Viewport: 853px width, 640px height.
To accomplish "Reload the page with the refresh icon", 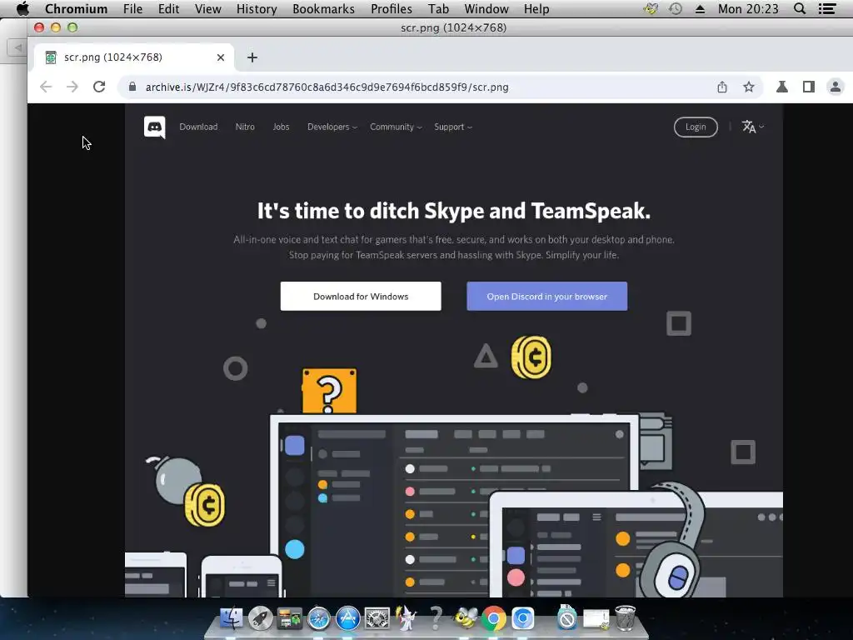I will (x=99, y=87).
